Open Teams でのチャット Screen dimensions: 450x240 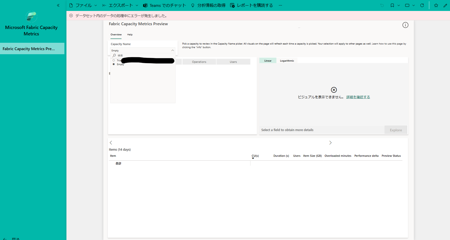click(164, 5)
